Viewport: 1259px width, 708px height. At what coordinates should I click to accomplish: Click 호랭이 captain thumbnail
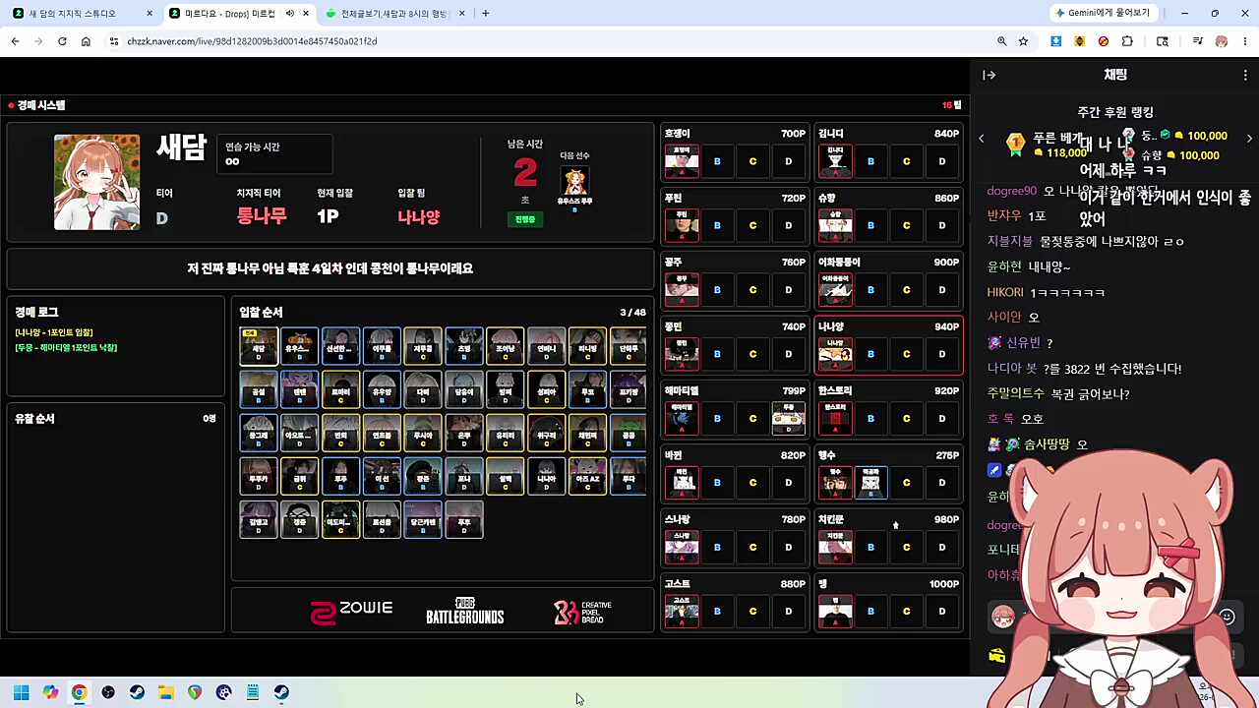tap(682, 161)
